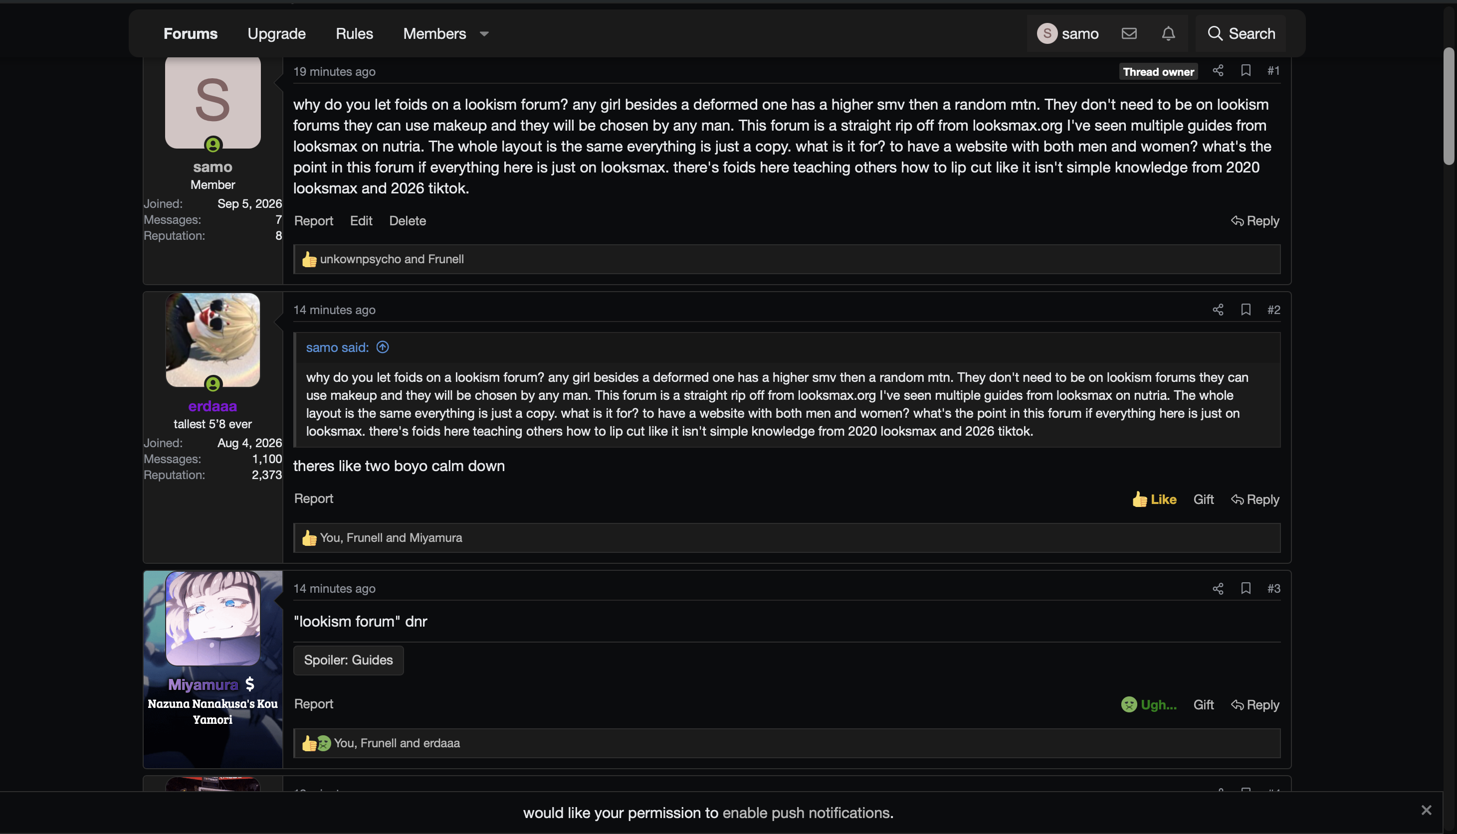Share post #3 using share icon

pos(1218,588)
